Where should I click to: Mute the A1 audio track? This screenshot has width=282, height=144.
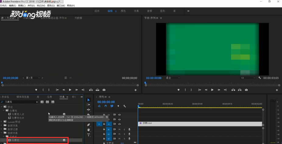(119, 129)
